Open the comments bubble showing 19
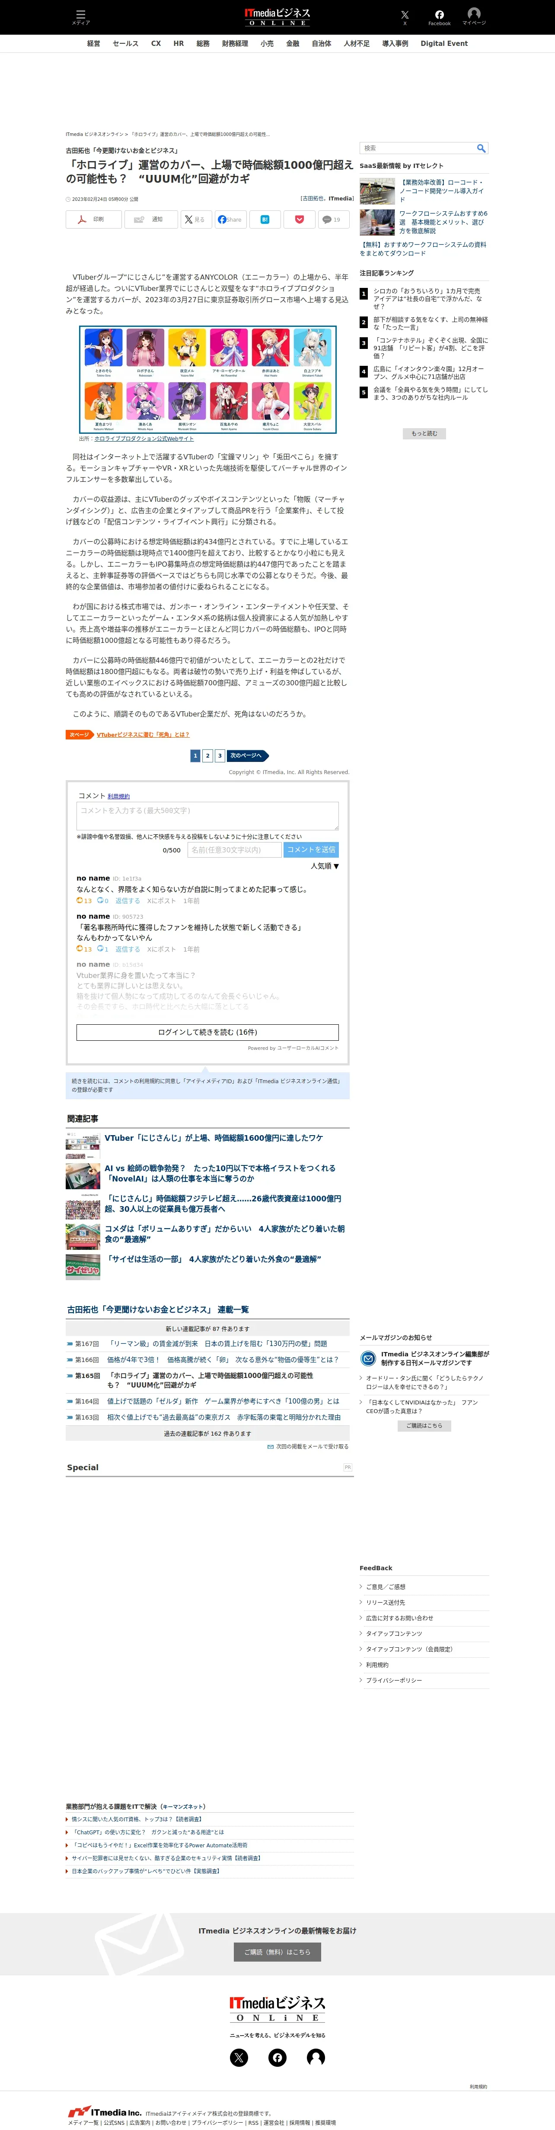Screen dimensions: 555x2130 click(x=333, y=220)
